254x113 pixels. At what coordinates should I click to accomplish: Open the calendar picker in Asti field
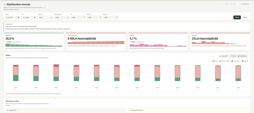coord(34,17)
